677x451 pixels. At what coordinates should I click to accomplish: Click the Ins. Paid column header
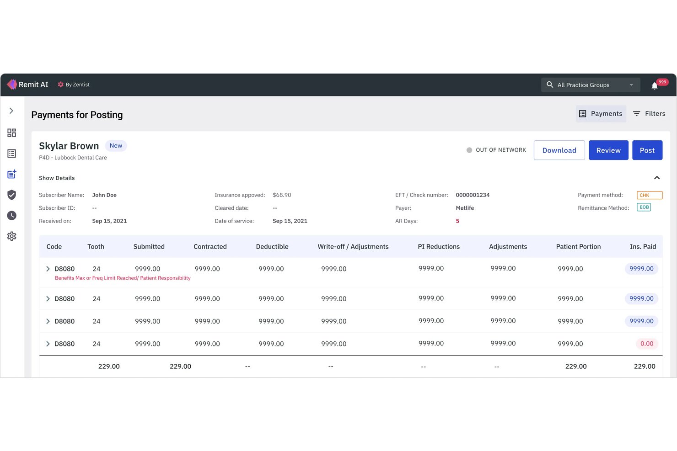[x=643, y=247]
